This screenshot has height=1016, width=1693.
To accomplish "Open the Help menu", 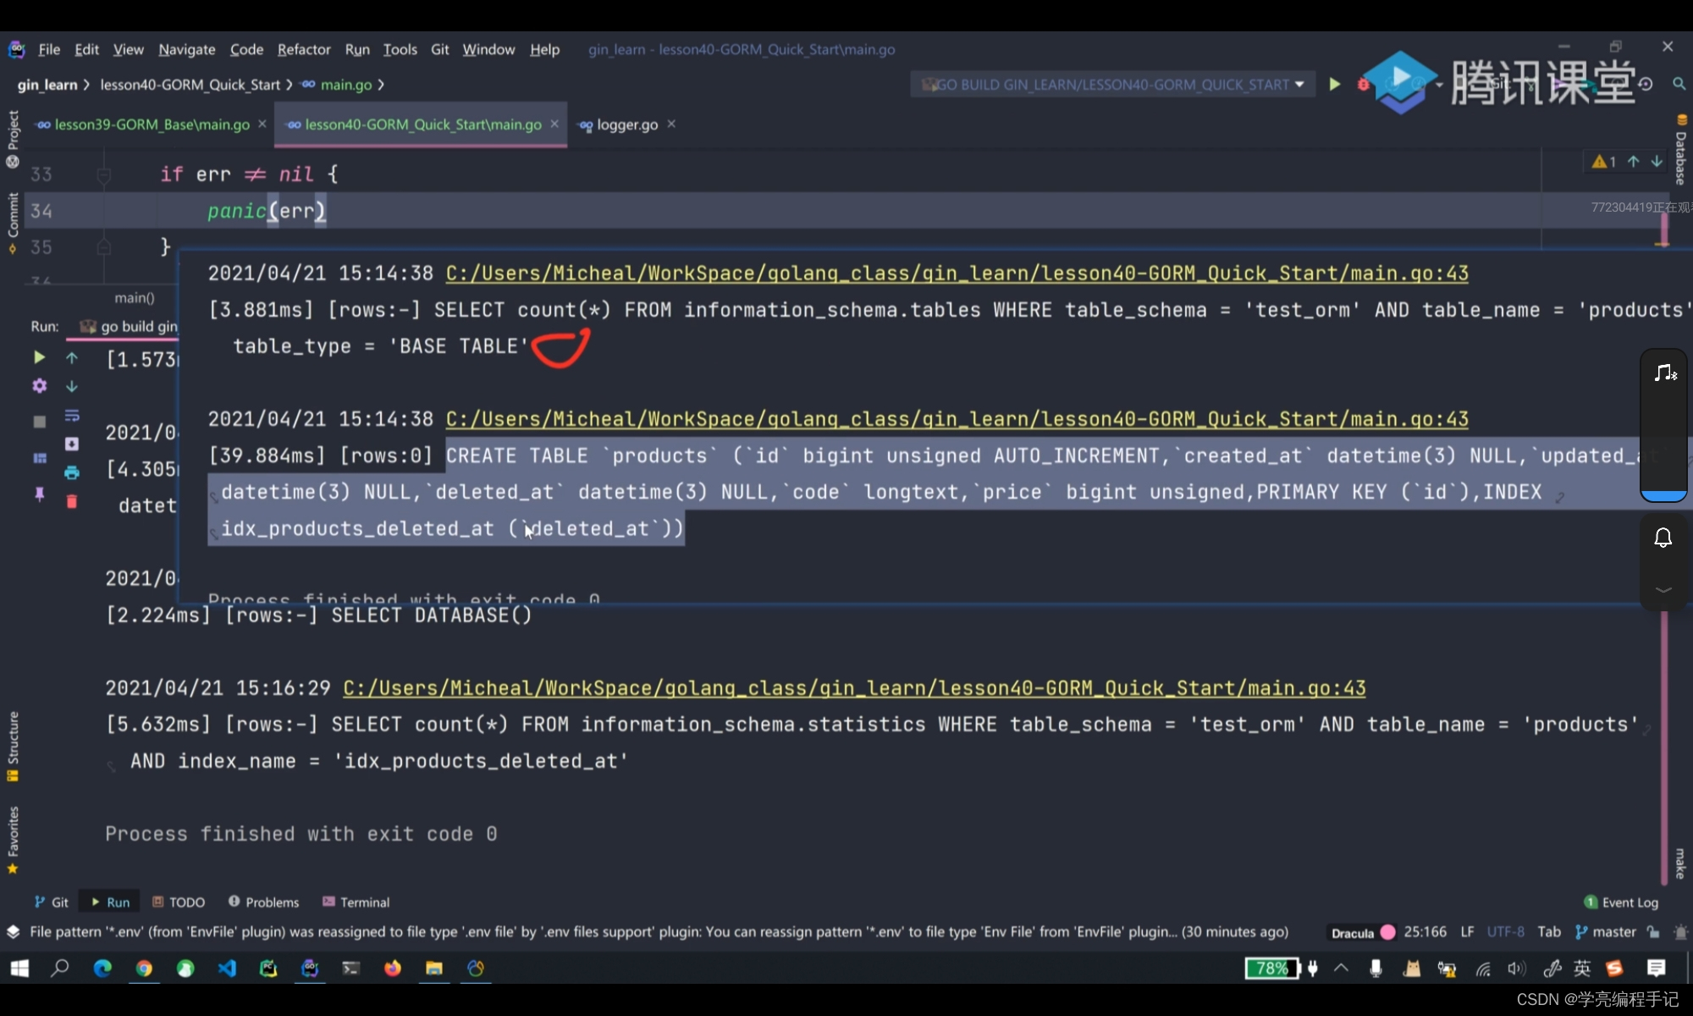I will (544, 49).
